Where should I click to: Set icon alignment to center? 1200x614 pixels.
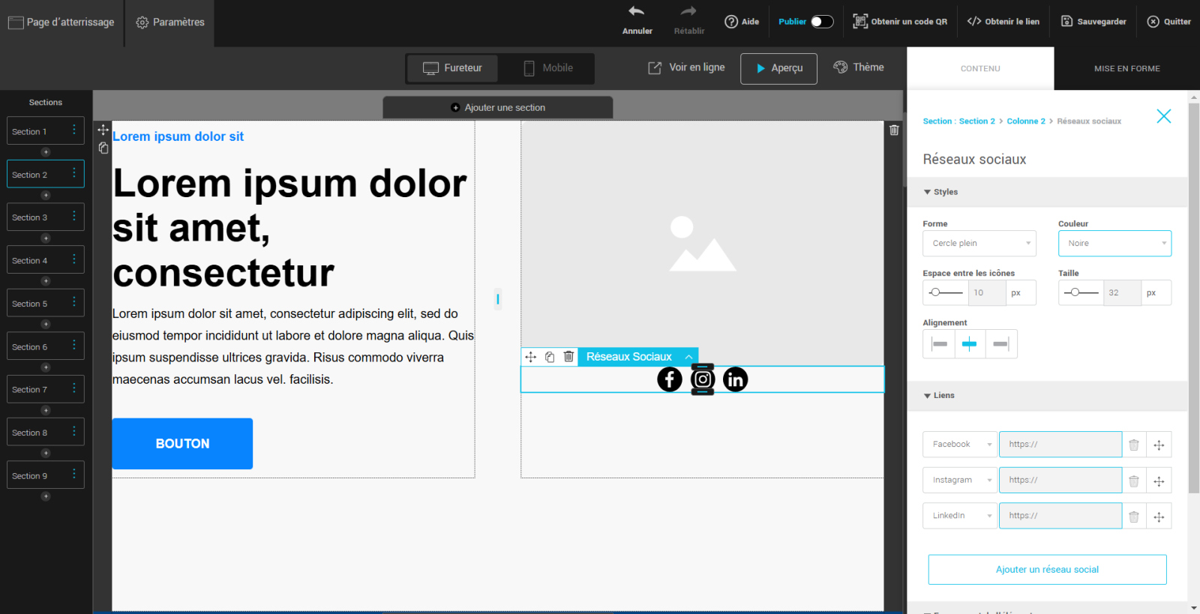point(970,344)
